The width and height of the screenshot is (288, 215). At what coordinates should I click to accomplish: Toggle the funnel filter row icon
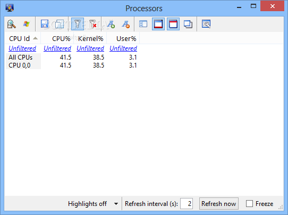click(78, 24)
